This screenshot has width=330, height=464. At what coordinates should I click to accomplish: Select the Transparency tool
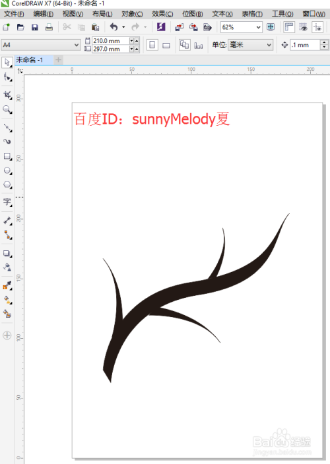click(x=7, y=267)
